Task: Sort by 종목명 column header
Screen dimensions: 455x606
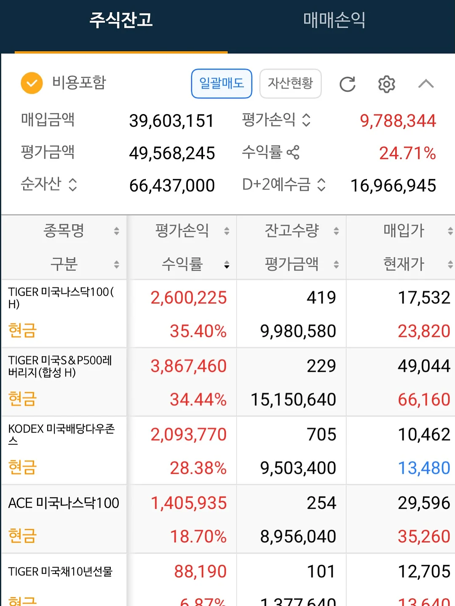Action: click(64, 231)
